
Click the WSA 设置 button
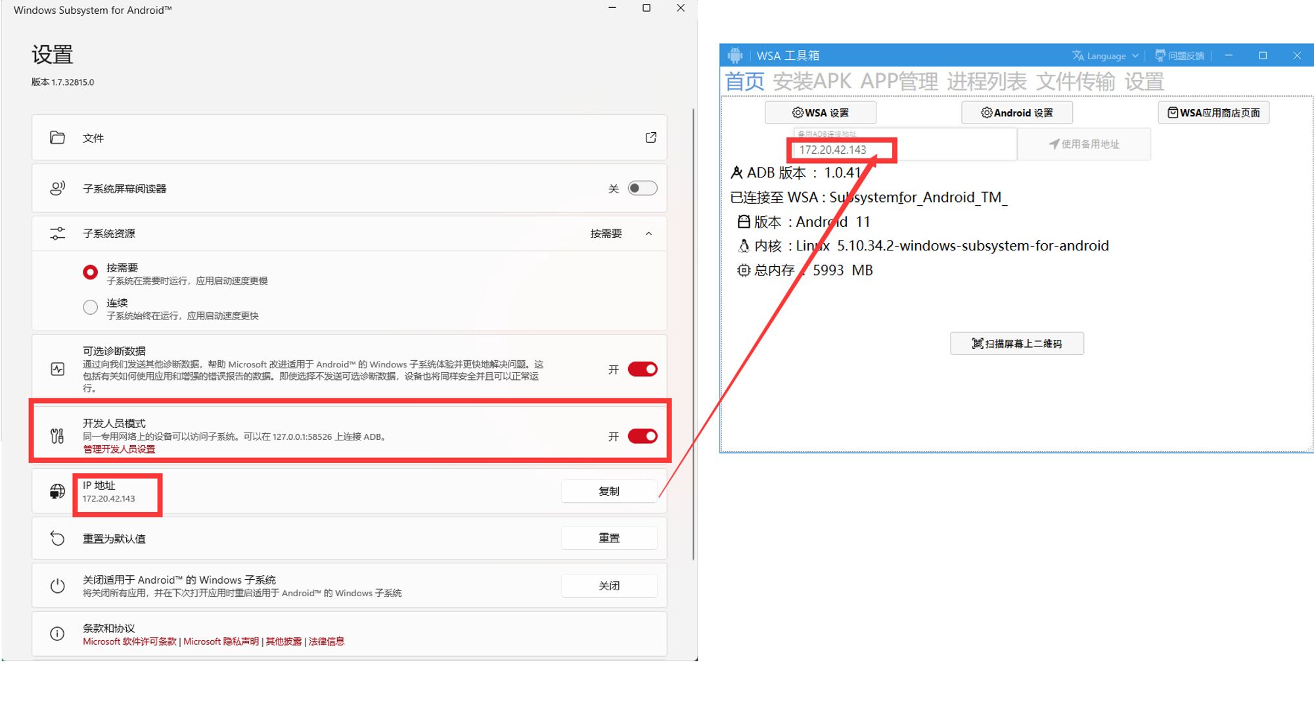(821, 112)
